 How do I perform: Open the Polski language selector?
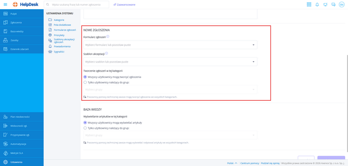232,163
